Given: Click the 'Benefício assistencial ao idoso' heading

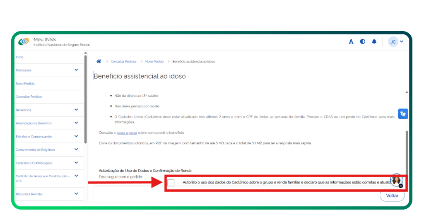Looking at the screenshot, I should tap(140, 76).
